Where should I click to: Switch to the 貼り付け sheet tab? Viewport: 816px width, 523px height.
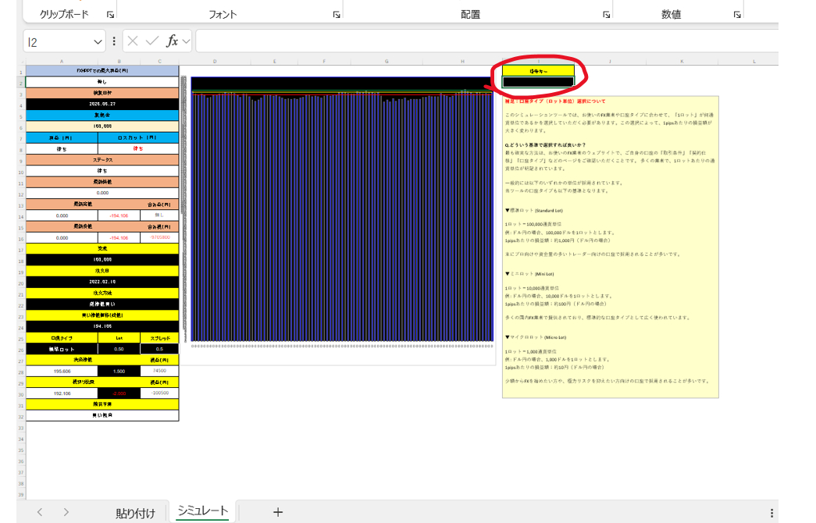tap(135, 513)
